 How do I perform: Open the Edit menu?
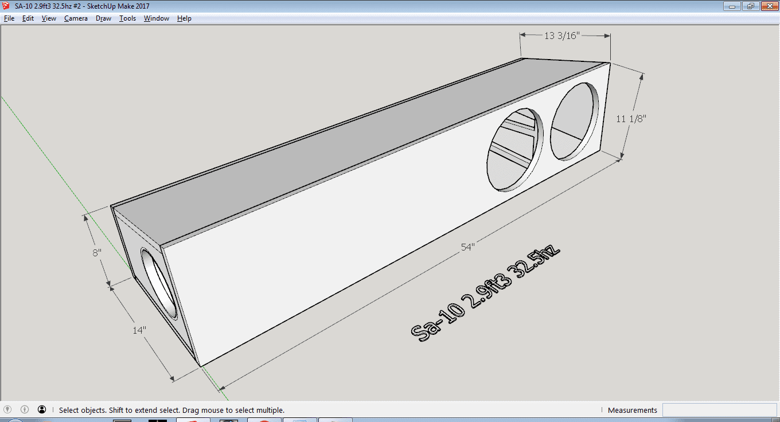(28, 18)
